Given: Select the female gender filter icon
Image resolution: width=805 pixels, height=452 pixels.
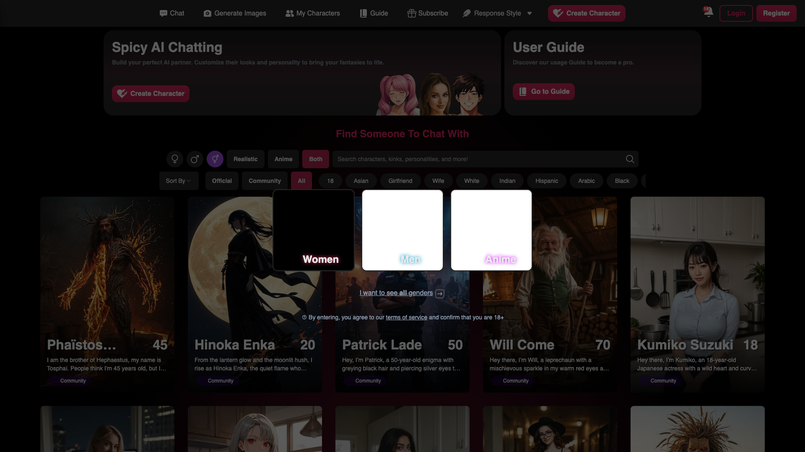Looking at the screenshot, I should (x=175, y=159).
